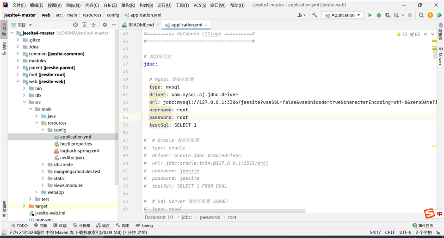Open the 终端 terminal tool window

click(x=60, y=226)
